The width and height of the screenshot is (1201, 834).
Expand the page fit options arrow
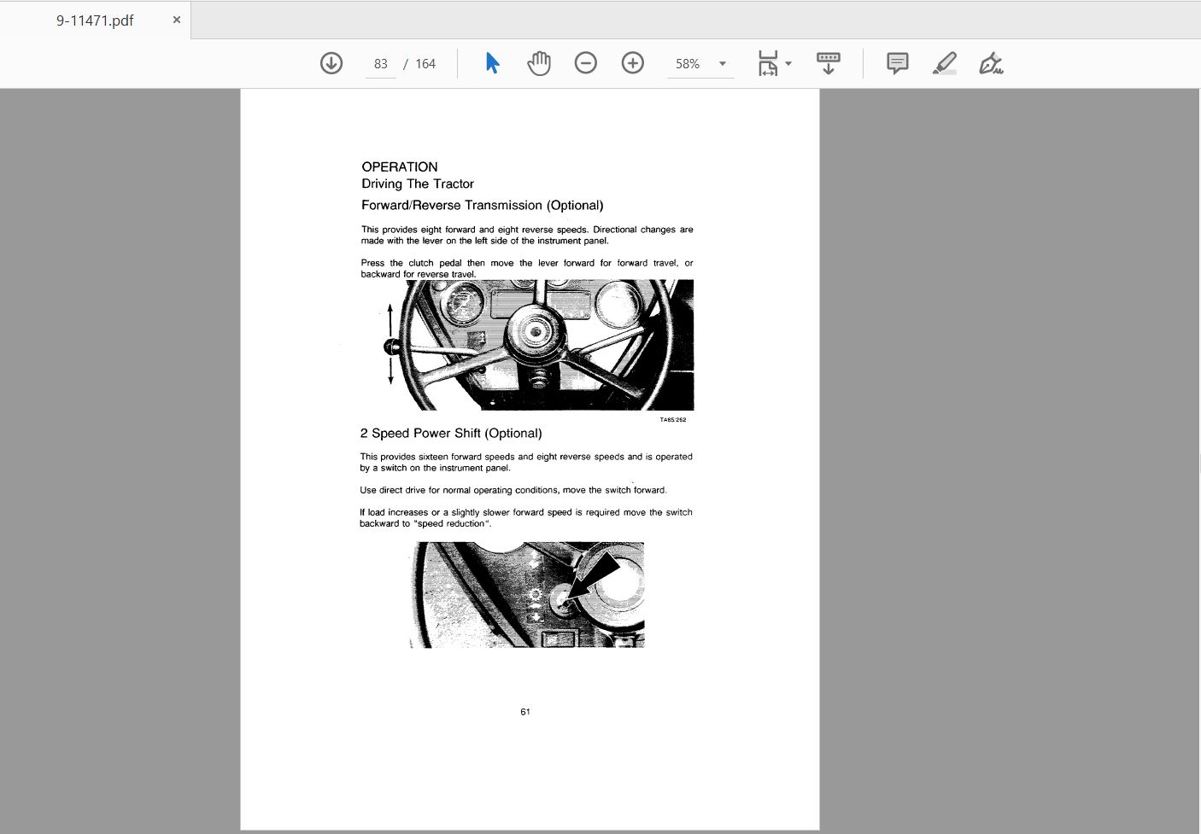[x=788, y=64]
